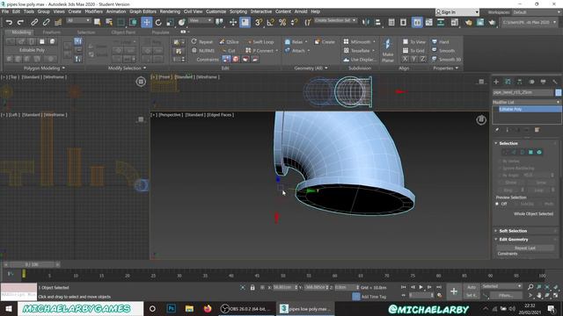This screenshot has height=316, width=563.
Task: Click the Sign In button
Action: (457, 12)
